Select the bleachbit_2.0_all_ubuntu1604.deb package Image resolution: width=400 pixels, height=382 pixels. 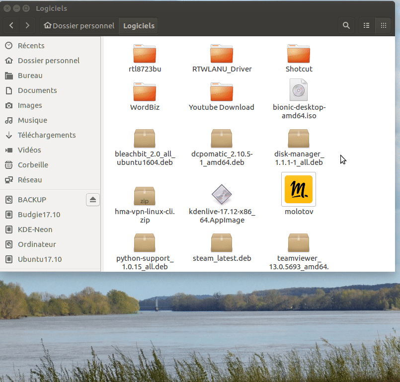click(145, 148)
